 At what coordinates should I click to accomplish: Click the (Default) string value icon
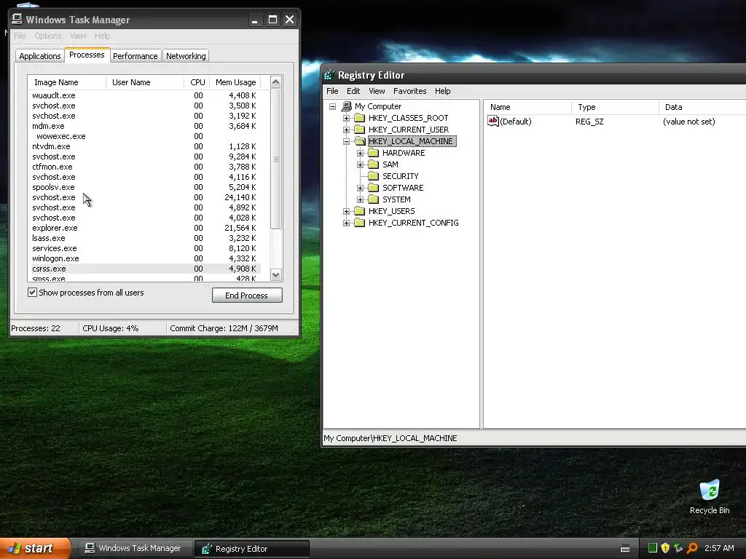pyautogui.click(x=493, y=122)
